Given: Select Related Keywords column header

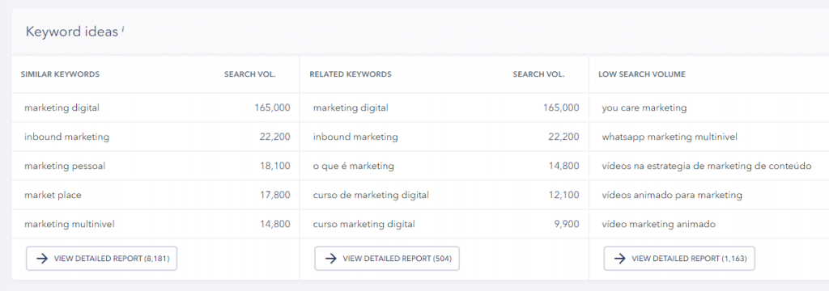Looking at the screenshot, I should coord(351,74).
